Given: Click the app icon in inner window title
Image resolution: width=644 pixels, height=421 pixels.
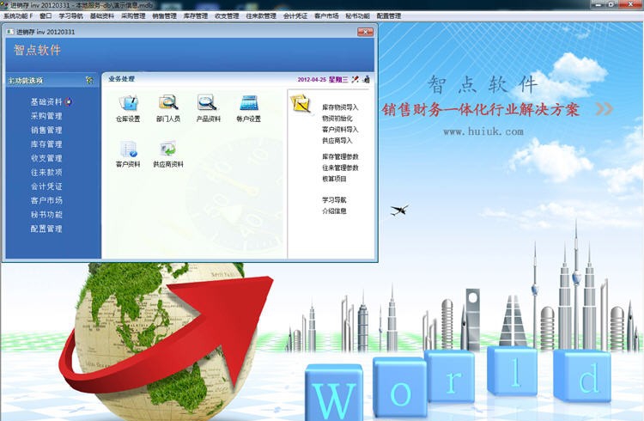Looking at the screenshot, I should tap(9, 32).
